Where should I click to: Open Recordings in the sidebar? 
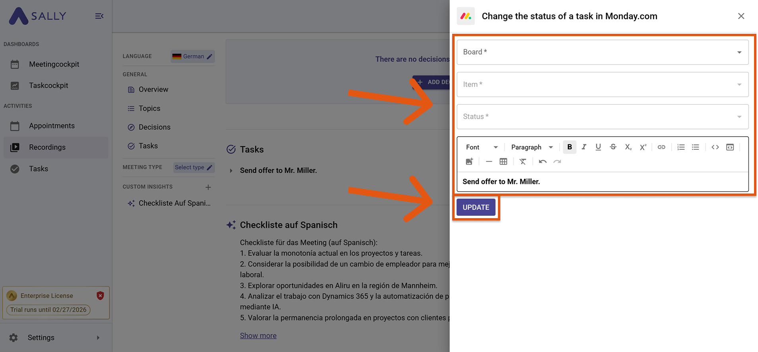point(47,147)
